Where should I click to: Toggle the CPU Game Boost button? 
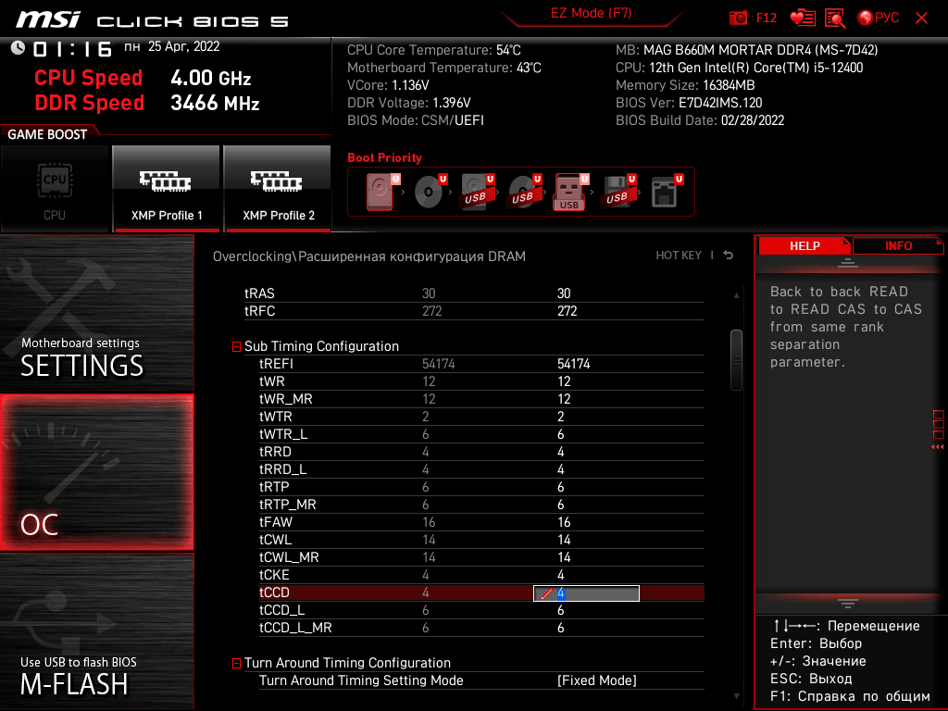click(55, 189)
